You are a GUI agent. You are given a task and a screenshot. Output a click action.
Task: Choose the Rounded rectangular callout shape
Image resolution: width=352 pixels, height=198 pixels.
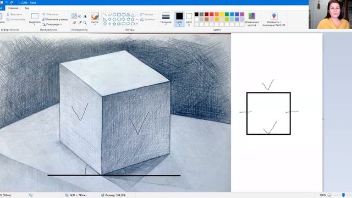coord(123,24)
